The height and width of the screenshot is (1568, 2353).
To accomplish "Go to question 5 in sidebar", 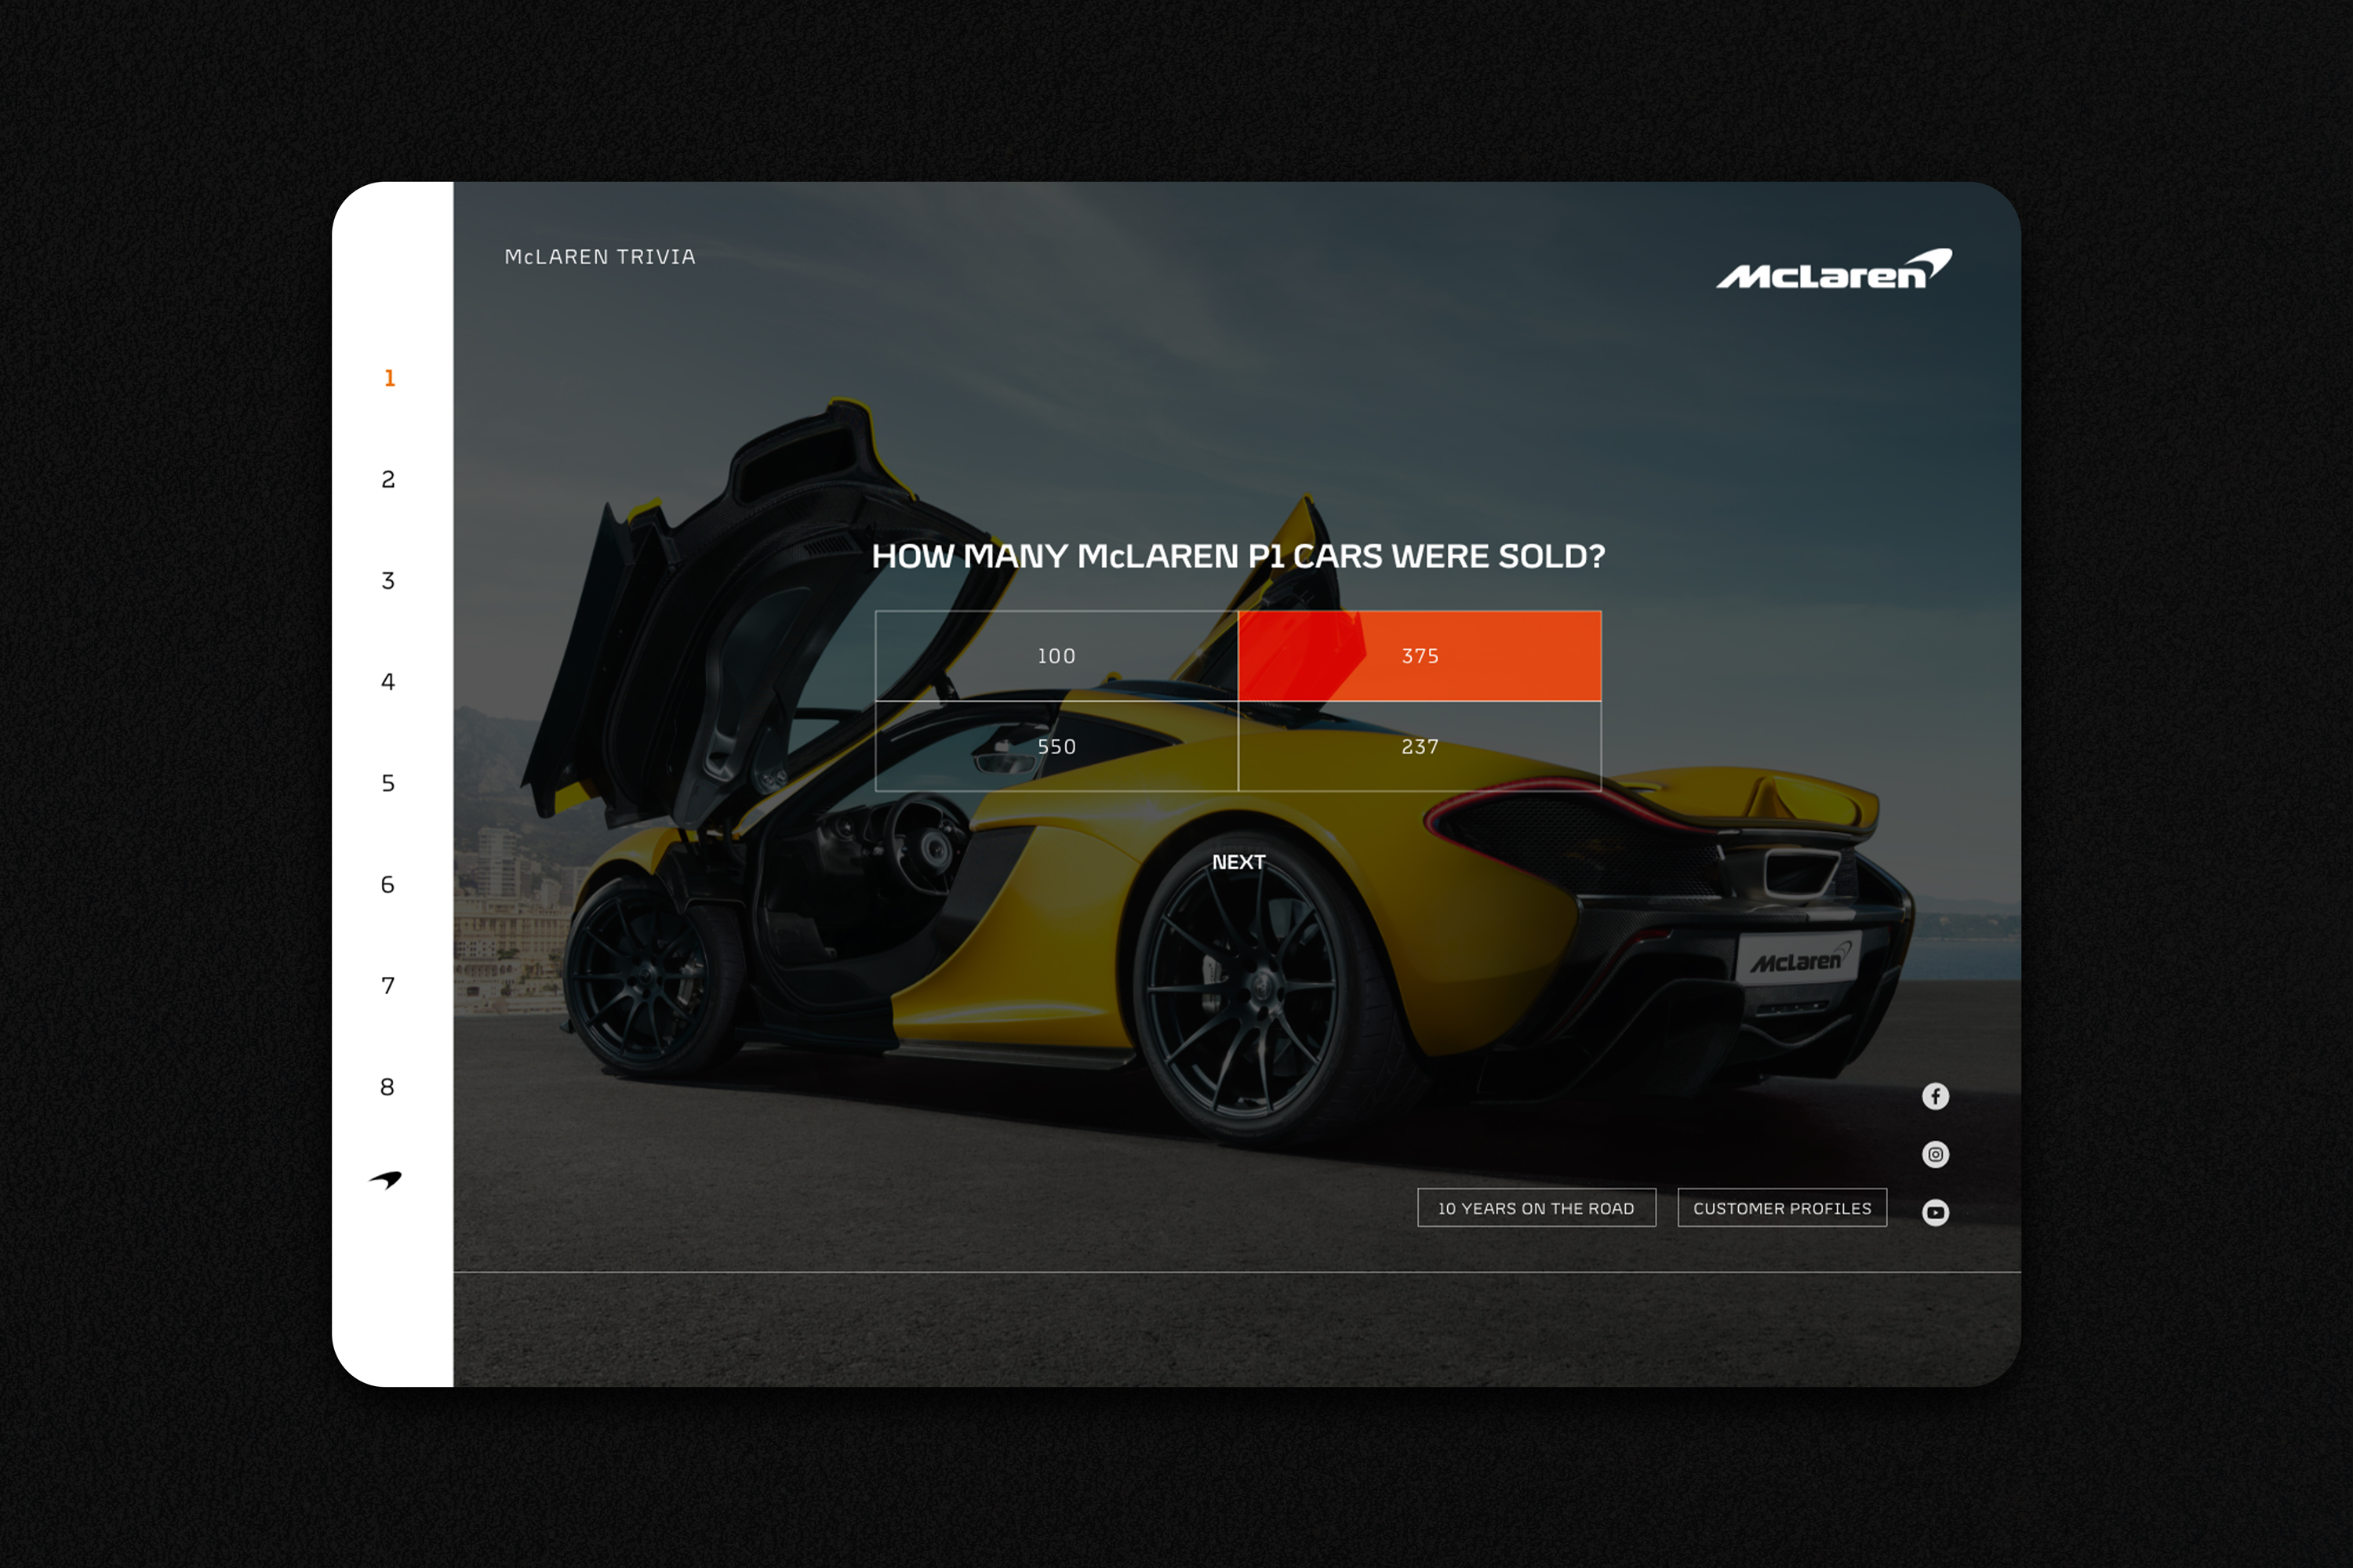I will point(388,783).
